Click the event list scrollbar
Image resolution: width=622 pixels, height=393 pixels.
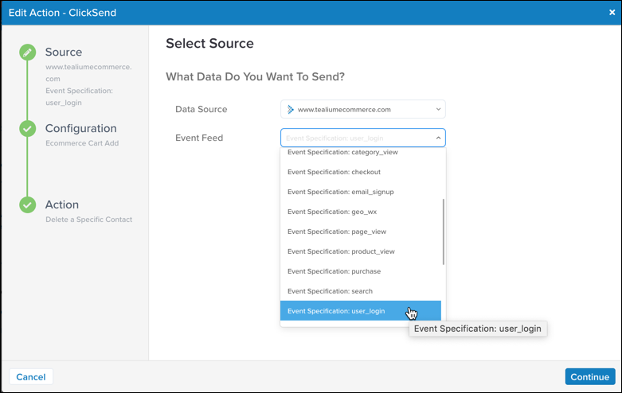(x=443, y=231)
